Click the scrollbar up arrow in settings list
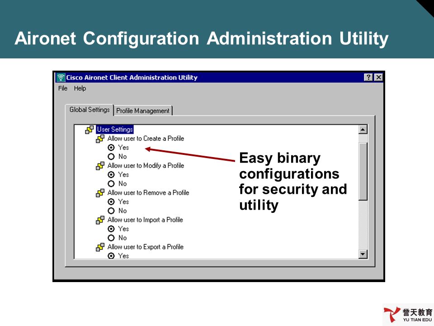Viewport: 434px width, 326px height. 363,129
